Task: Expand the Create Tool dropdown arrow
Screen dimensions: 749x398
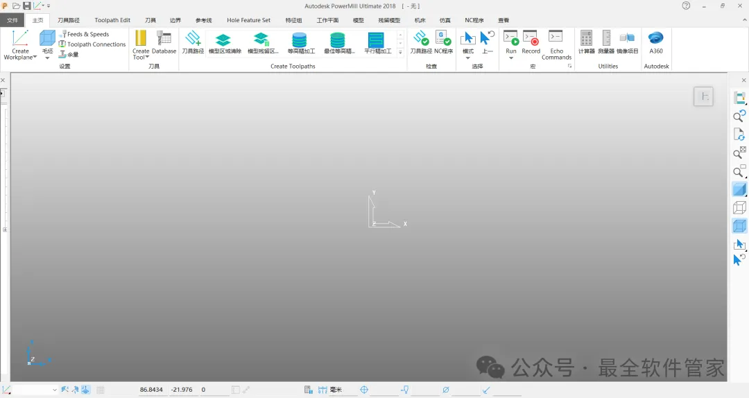Action: point(147,58)
